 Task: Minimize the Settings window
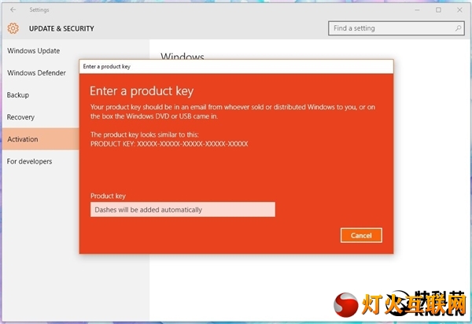click(x=417, y=10)
